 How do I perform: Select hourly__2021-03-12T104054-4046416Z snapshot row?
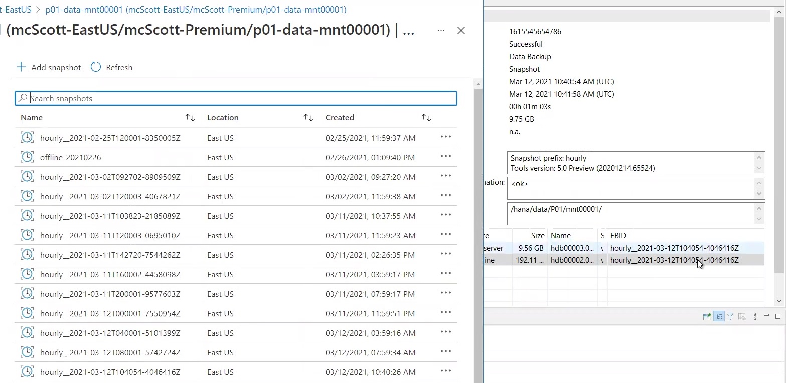(x=110, y=372)
